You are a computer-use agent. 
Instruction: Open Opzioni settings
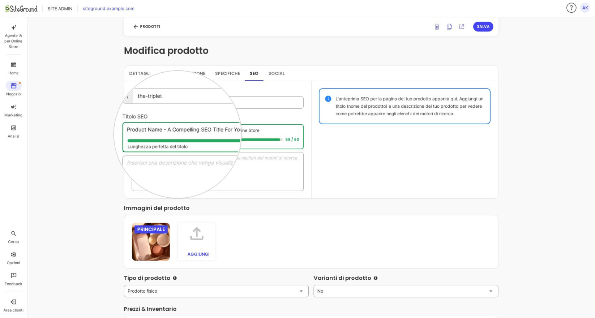tap(13, 258)
